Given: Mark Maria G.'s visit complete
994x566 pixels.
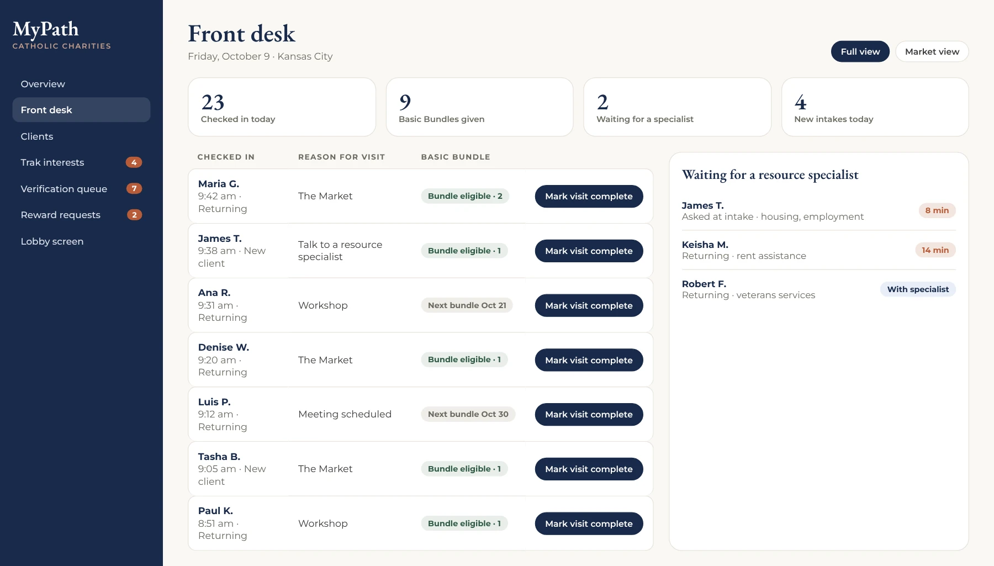Looking at the screenshot, I should pyautogui.click(x=589, y=197).
